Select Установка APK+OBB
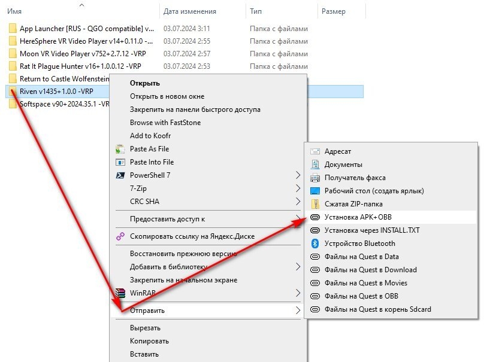The image size is (490, 362). click(391, 217)
